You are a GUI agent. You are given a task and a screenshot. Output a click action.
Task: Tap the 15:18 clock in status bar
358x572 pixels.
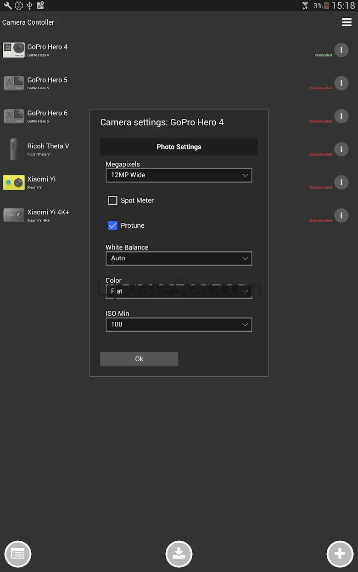[x=343, y=5]
